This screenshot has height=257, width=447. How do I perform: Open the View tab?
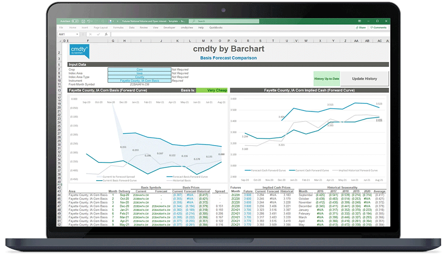[156, 28]
